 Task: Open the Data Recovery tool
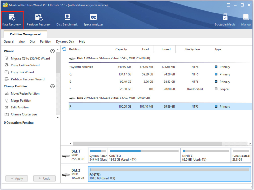tap(12, 19)
